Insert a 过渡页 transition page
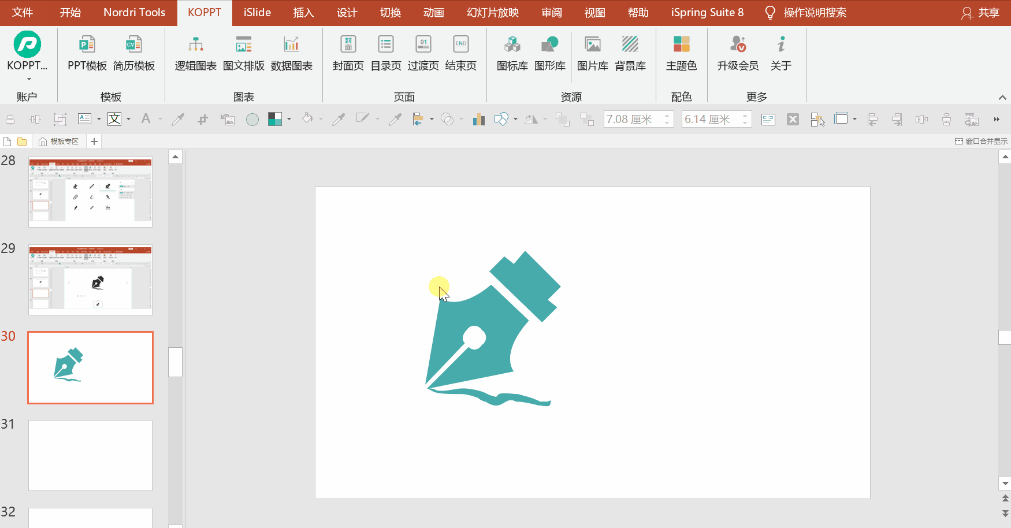1011x528 pixels. point(423,52)
